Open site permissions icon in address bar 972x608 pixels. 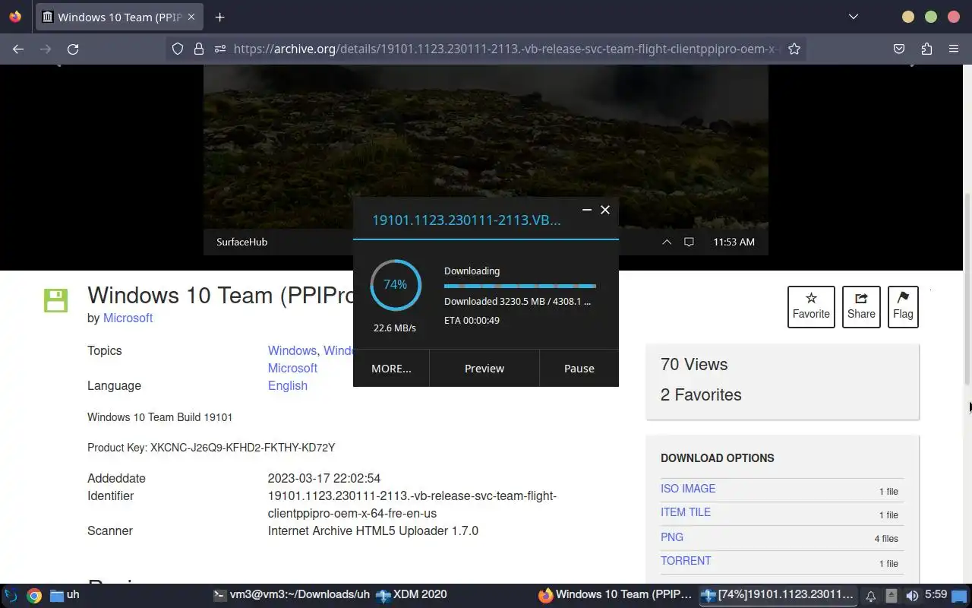click(x=219, y=49)
